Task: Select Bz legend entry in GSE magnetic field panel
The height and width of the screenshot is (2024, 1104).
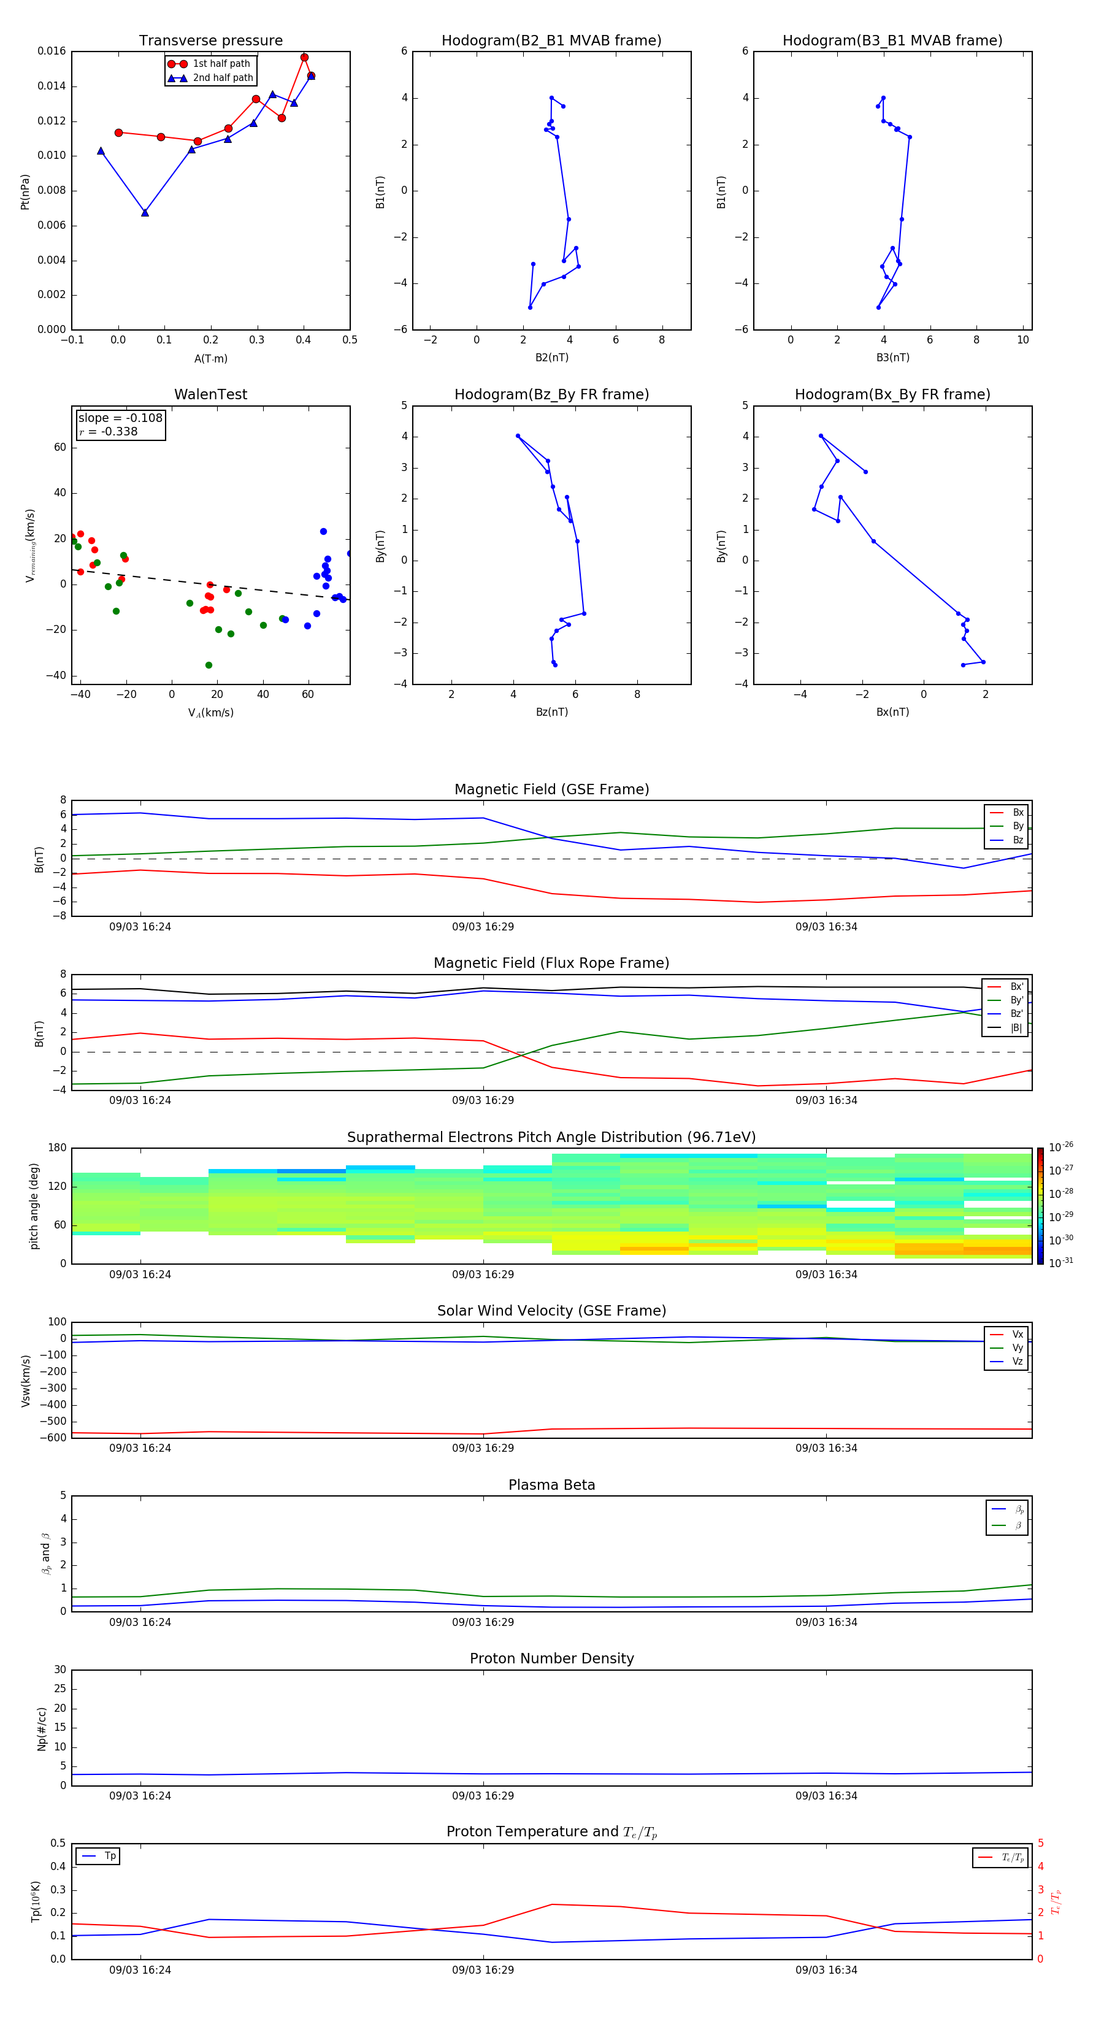Action: point(1007,840)
